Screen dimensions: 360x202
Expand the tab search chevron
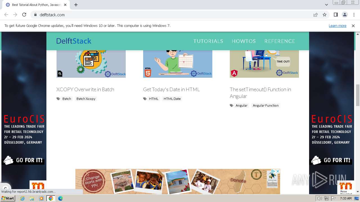327,5
